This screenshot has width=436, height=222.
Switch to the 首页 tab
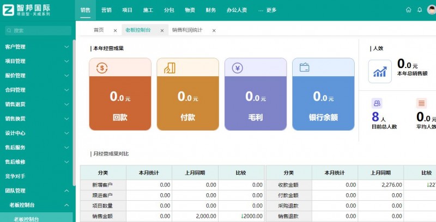tap(99, 30)
